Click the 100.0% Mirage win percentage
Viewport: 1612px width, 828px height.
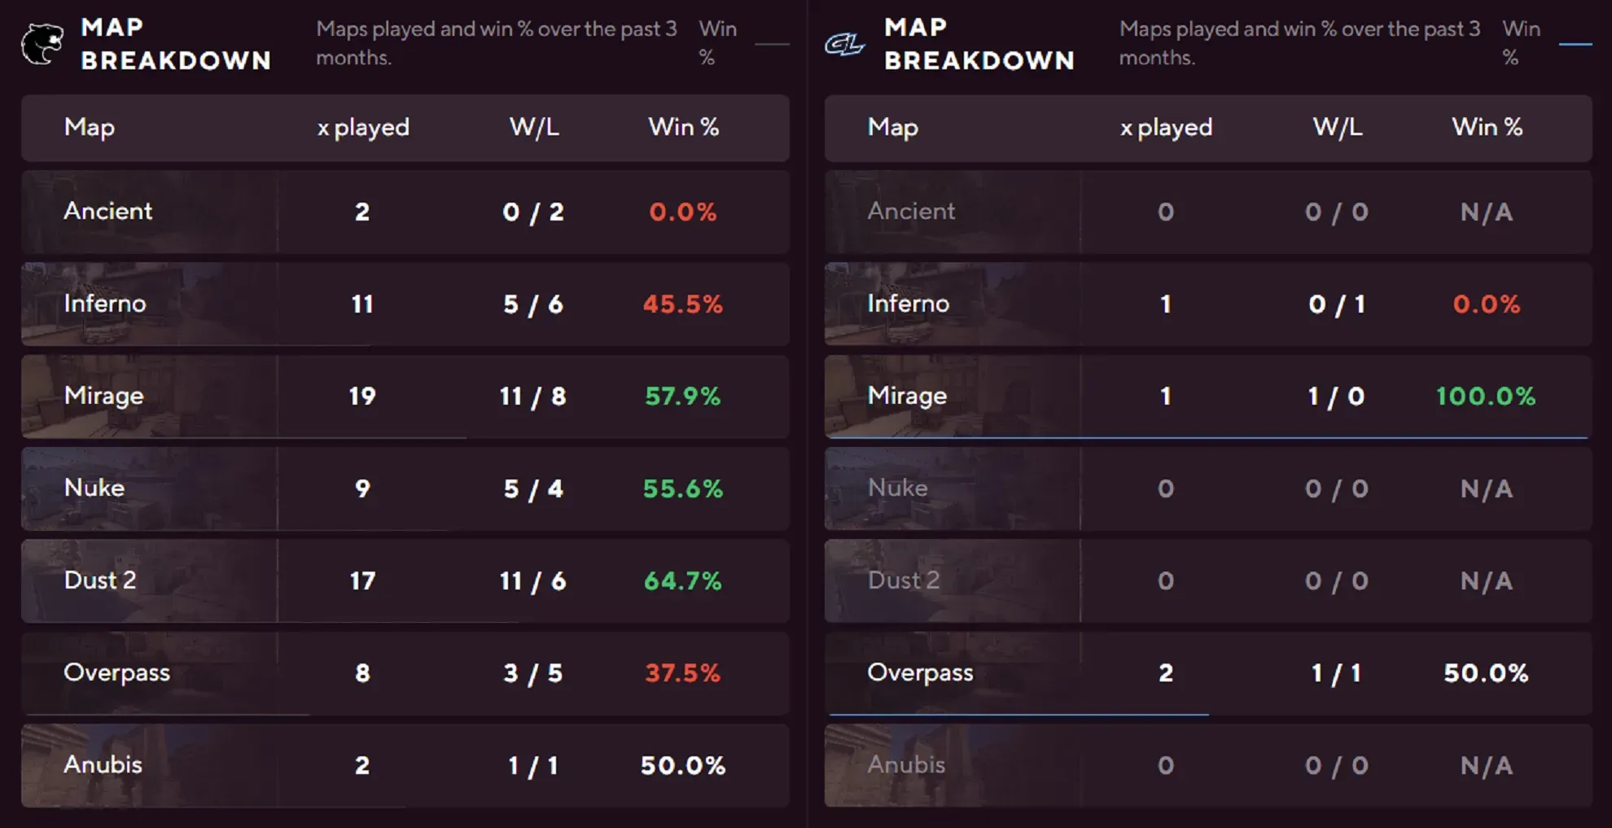pyautogui.click(x=1485, y=396)
